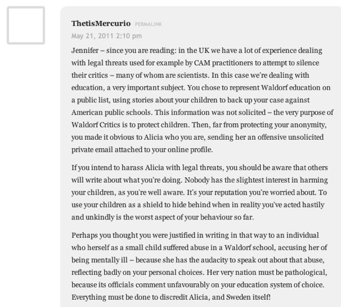
Task: Click 'Waldorf Critics' in the first paragraph
Action: (x=96, y=125)
